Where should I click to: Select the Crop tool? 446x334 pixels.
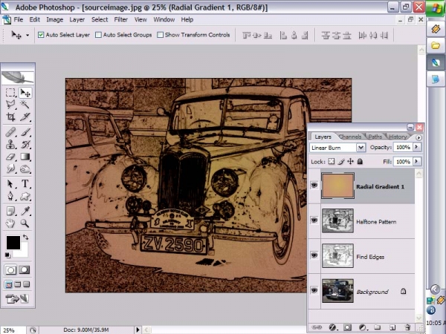(10, 117)
